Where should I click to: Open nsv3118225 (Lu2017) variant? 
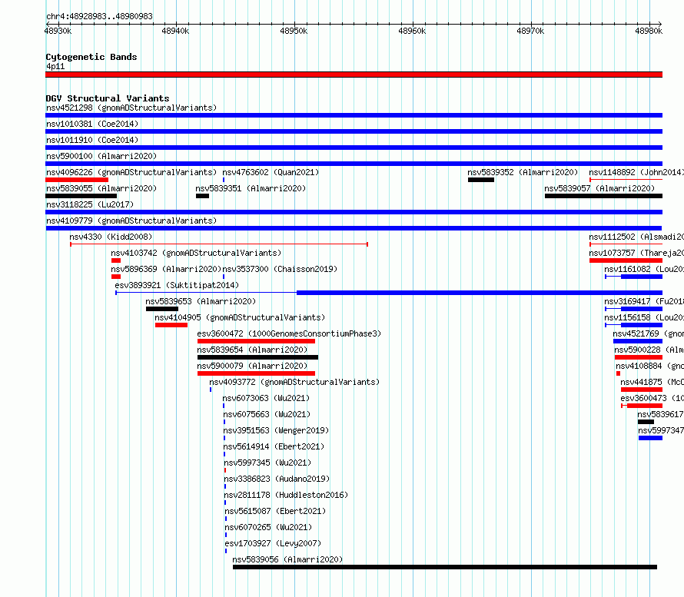click(90, 204)
